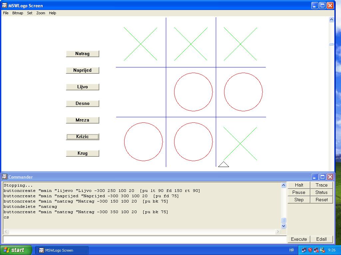
Task: Click the up arrow of the Commander history scrollbar
Action: click(283, 185)
